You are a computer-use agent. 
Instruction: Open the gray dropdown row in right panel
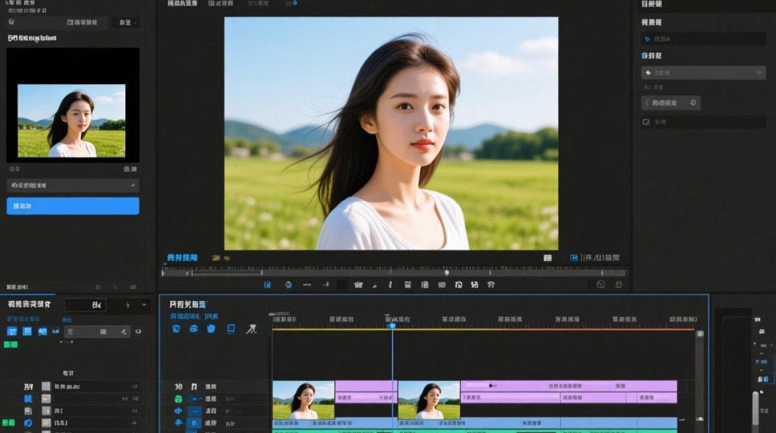703,73
